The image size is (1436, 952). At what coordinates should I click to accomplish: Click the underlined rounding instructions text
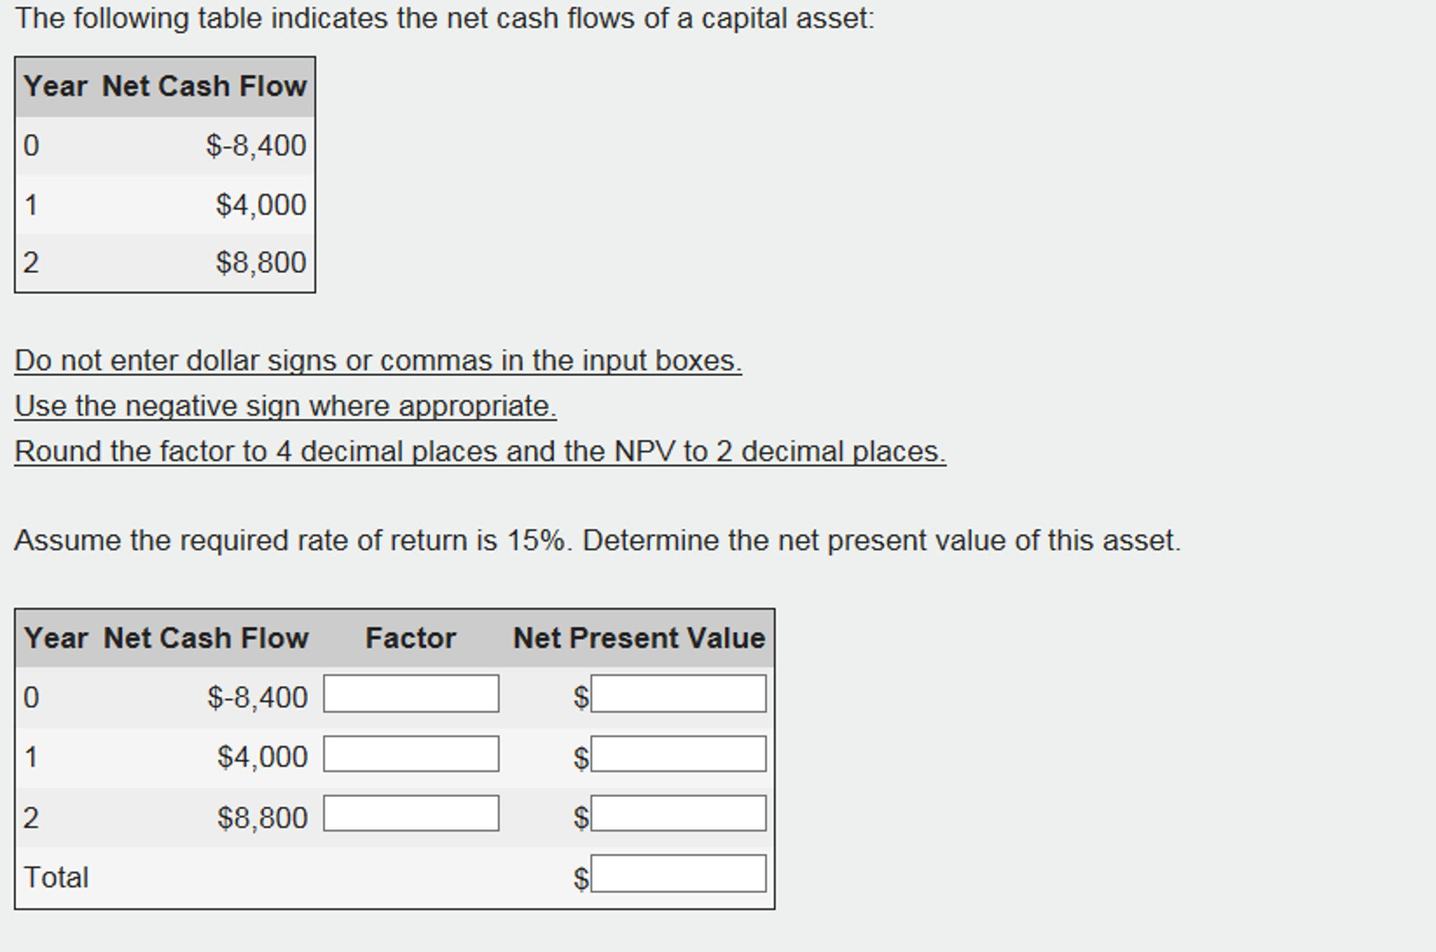coord(480,450)
